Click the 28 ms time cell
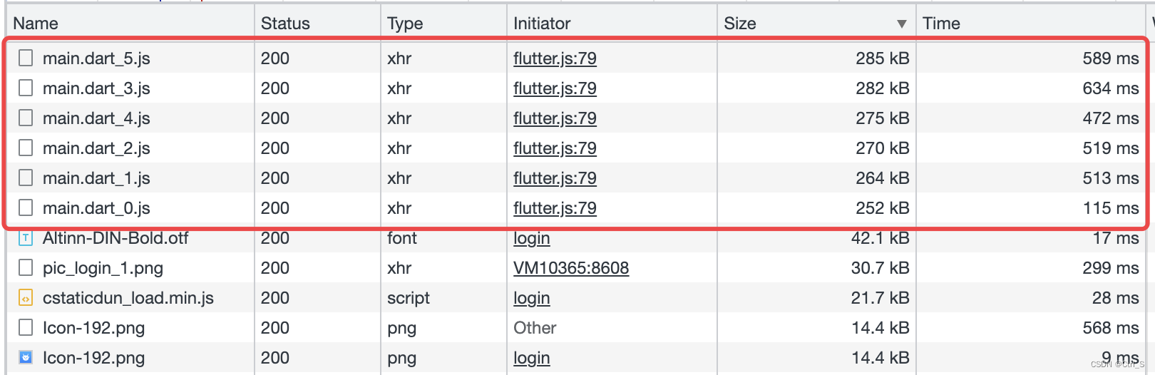 pyautogui.click(x=1116, y=298)
